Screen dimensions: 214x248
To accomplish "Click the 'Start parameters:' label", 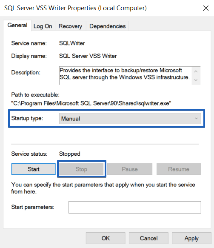I will click(x=33, y=207).
